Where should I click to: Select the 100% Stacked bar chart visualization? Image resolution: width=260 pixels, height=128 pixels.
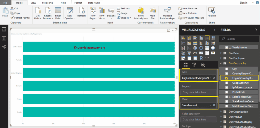pyautogui.click(x=207, y=38)
